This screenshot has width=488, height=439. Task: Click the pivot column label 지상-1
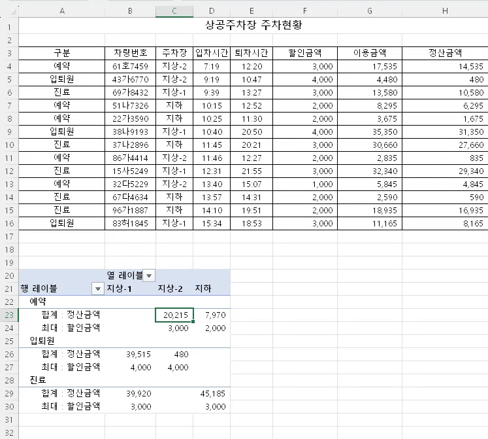(x=119, y=289)
